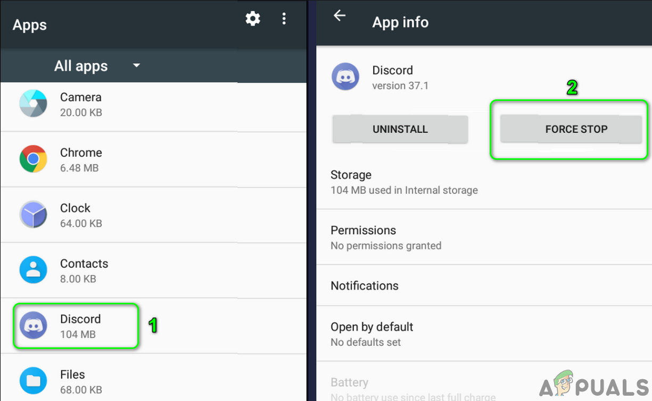Go back using the App info arrow
The image size is (652, 401).
point(340,16)
